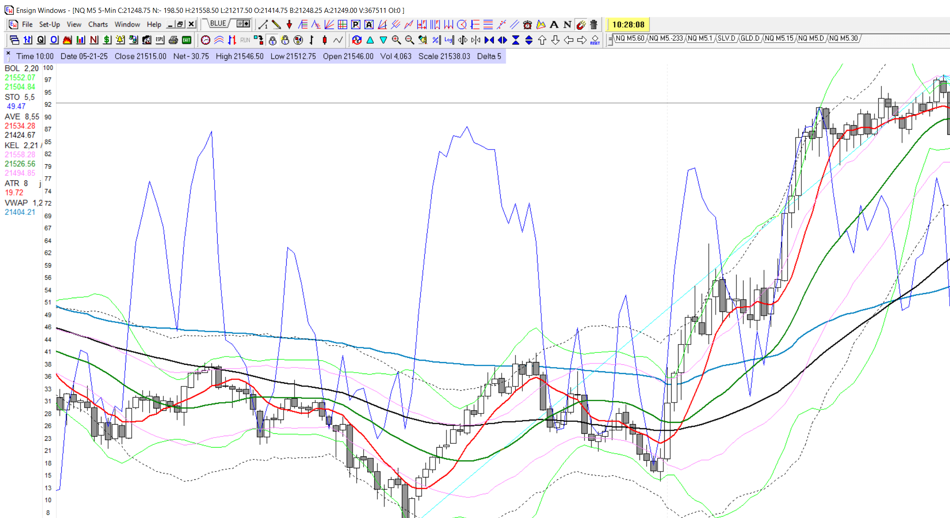Select the pencil draw tool
Viewport: 950px width, 518px height.
(276, 25)
